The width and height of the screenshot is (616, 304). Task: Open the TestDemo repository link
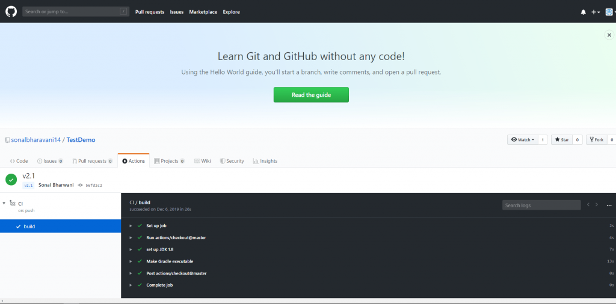(x=81, y=139)
